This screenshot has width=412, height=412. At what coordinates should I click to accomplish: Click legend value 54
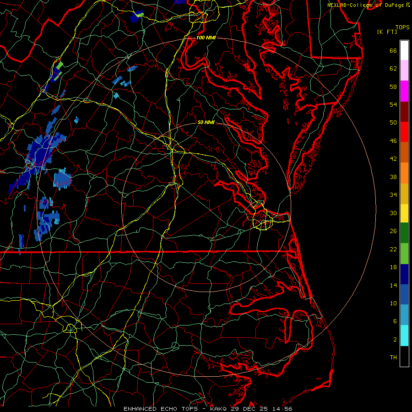pyautogui.click(x=393, y=104)
